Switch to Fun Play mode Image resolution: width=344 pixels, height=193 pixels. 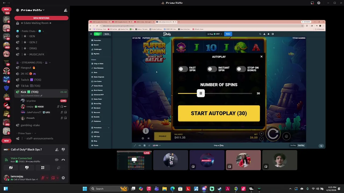click(x=293, y=145)
